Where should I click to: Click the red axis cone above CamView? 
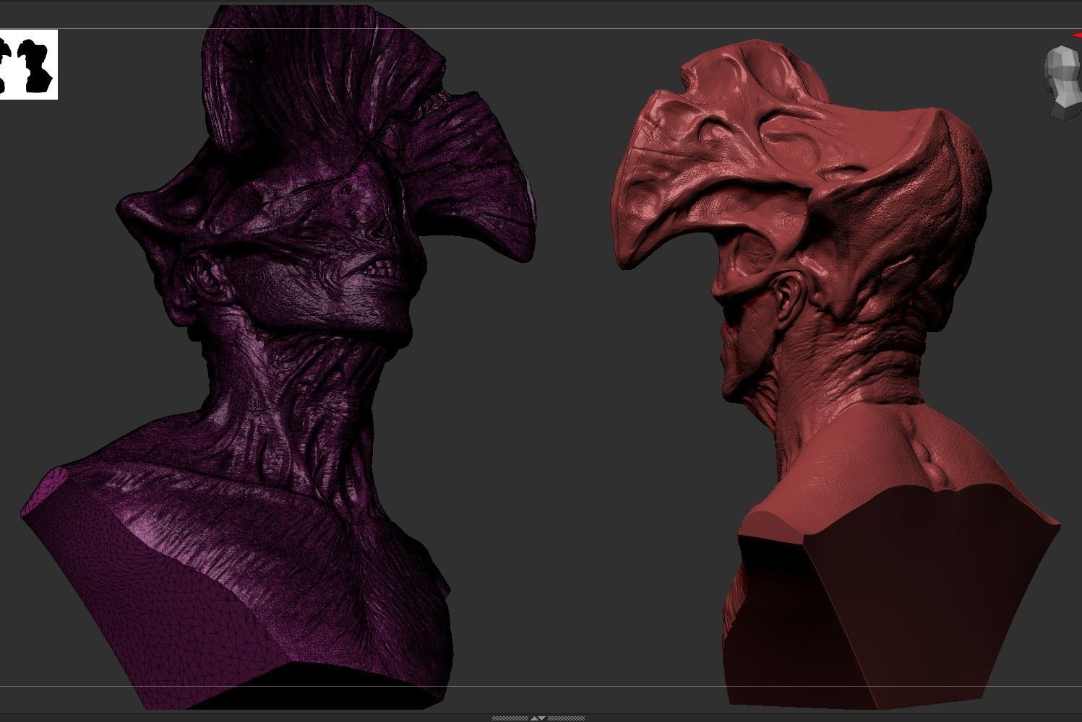coord(1077,35)
